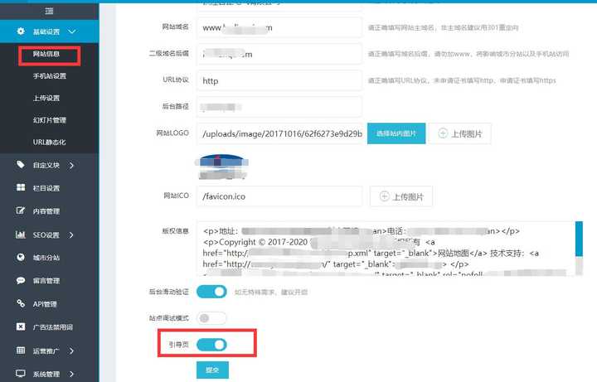Click inside the 版权信息 text area

tap(386, 248)
